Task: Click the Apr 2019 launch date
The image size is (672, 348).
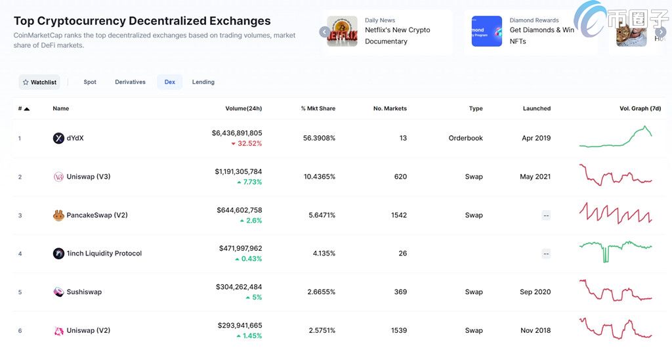Action: [536, 138]
